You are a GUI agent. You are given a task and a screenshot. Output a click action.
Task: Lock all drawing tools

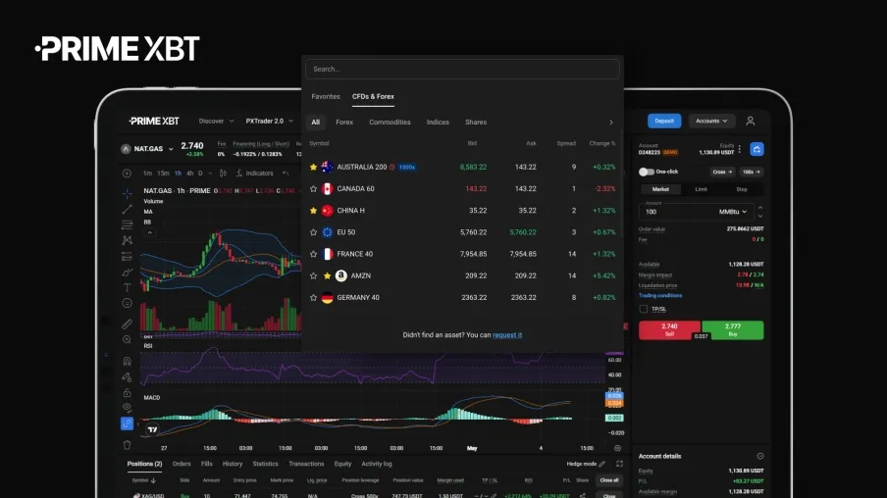coord(127,392)
